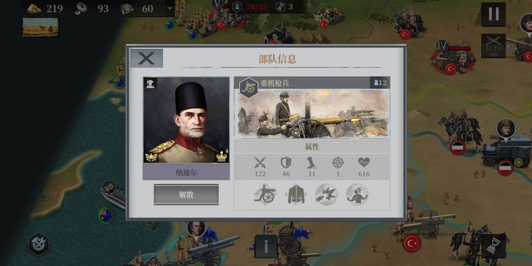The image size is (532, 266).
Task: Select the shouting commander skill icon
Action: click(357, 195)
